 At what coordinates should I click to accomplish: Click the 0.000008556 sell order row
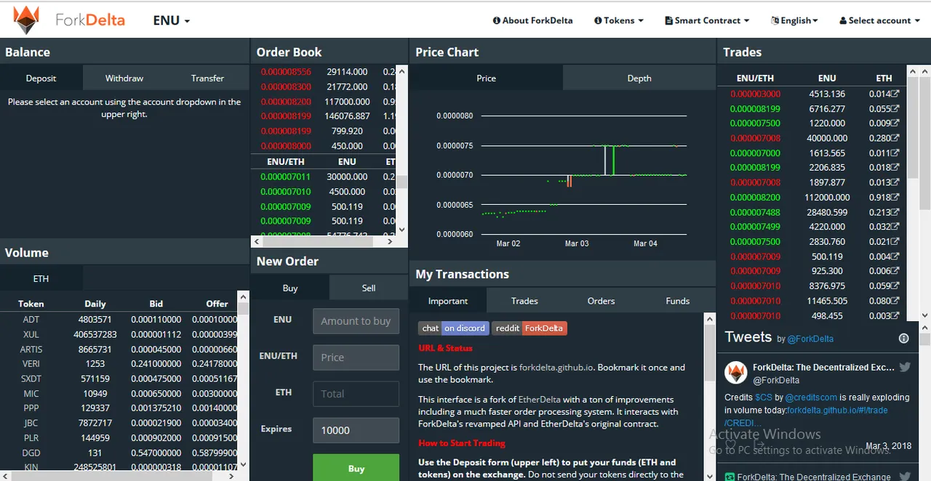(323, 72)
